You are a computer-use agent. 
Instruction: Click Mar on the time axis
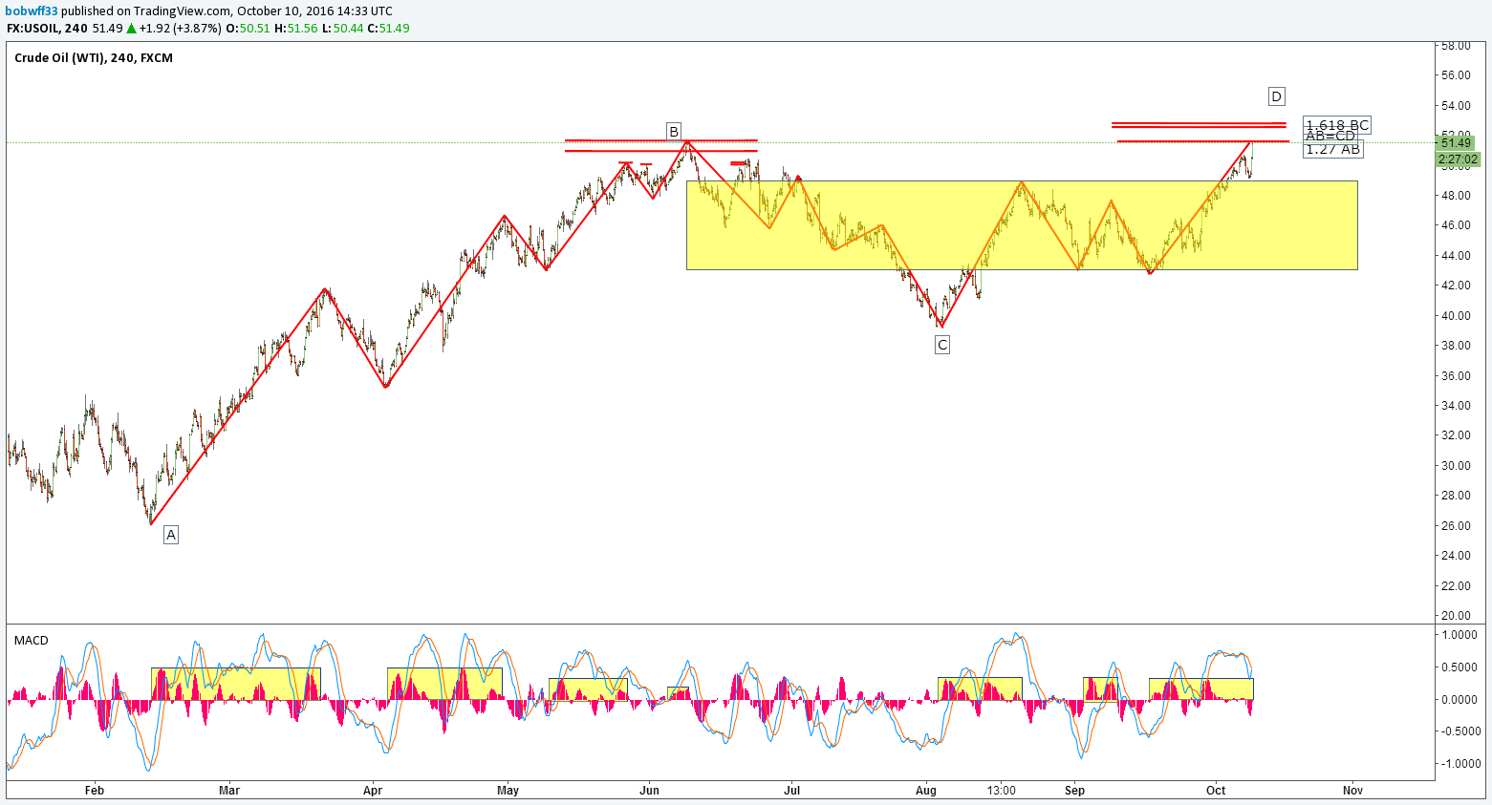[x=229, y=791]
